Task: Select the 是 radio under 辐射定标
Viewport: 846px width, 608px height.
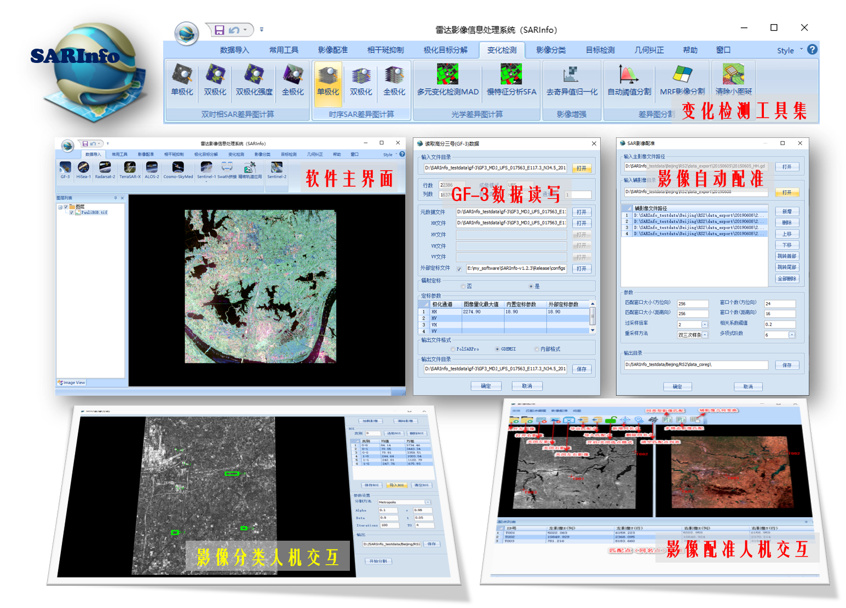Action: tap(531, 286)
